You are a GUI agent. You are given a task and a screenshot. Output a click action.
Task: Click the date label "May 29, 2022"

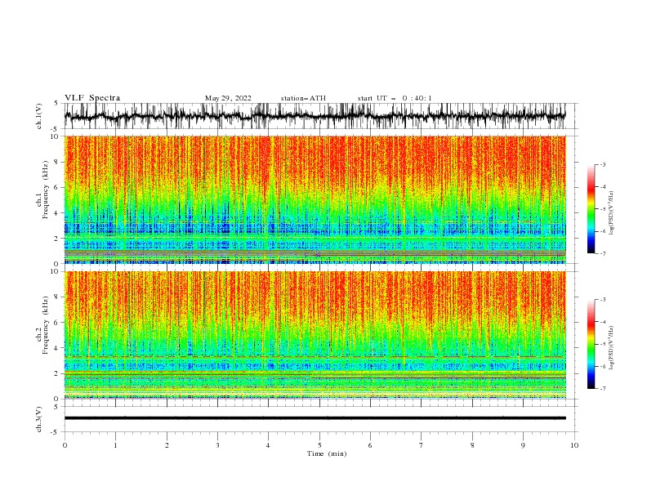[x=228, y=98]
